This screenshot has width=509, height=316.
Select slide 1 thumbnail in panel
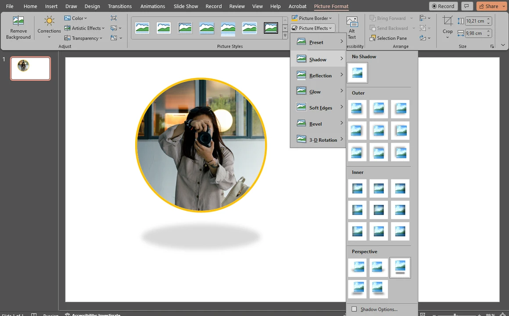30,68
